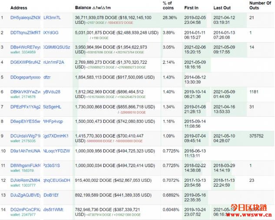Select balance 1,000,009,956 DOGE
Screen dimensions: 275x220
click(95, 151)
